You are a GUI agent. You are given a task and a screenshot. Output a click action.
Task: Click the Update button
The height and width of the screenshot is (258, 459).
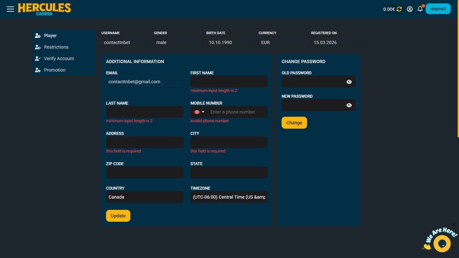(x=118, y=216)
